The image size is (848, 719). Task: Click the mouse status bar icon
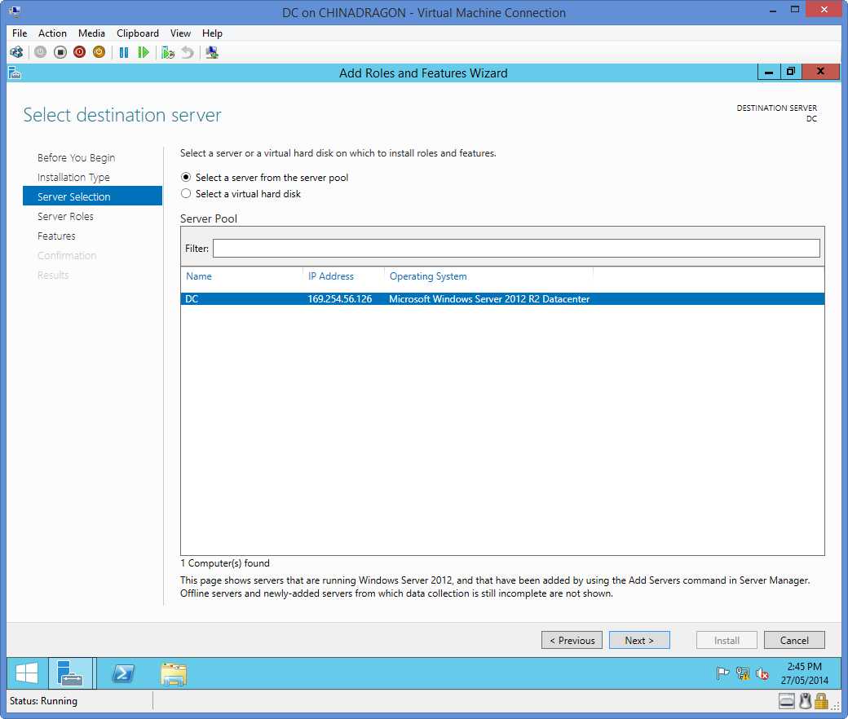(806, 702)
